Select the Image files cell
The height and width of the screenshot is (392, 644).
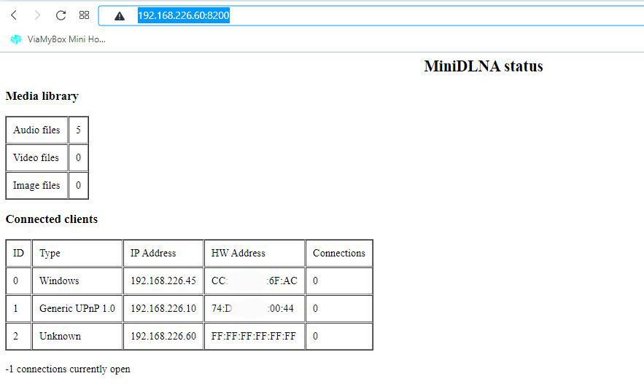point(36,186)
